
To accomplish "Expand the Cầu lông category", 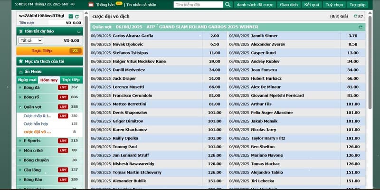I will [20, 170].
